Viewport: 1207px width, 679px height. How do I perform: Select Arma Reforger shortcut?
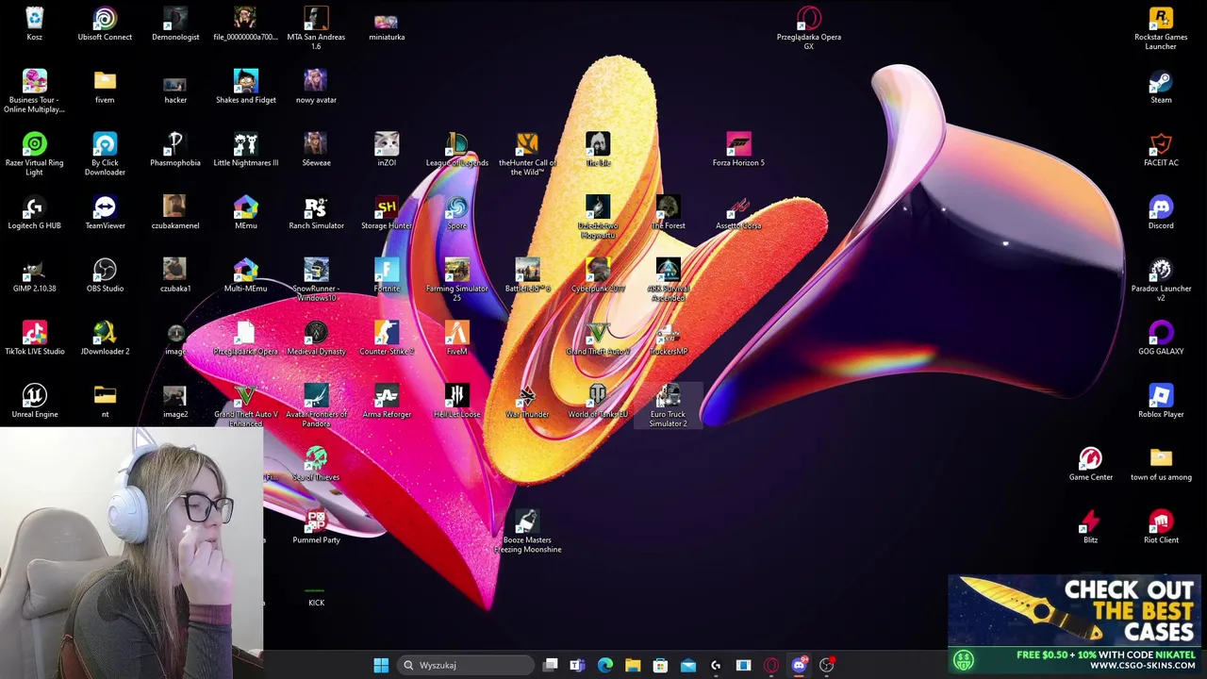pos(387,402)
